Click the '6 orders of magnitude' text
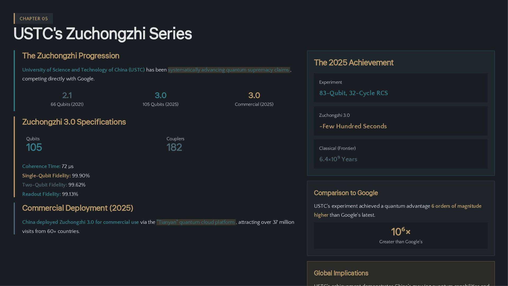 pyautogui.click(x=456, y=206)
